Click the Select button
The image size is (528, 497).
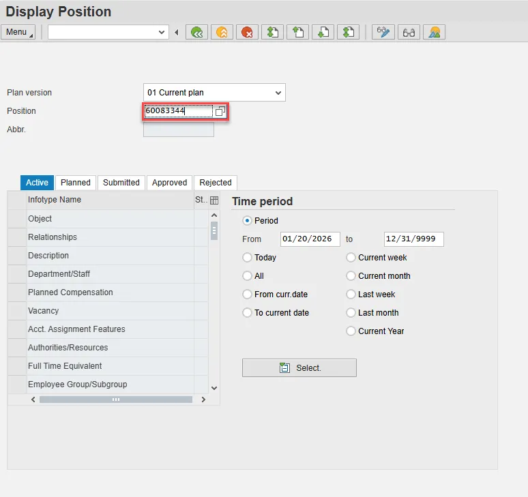pos(299,367)
